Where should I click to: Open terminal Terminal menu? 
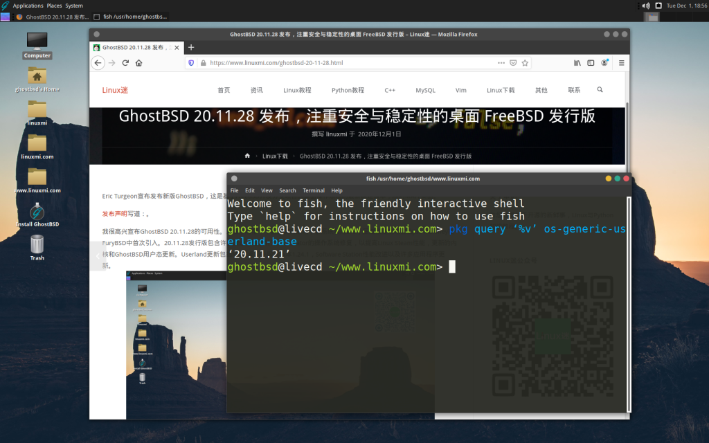point(314,190)
